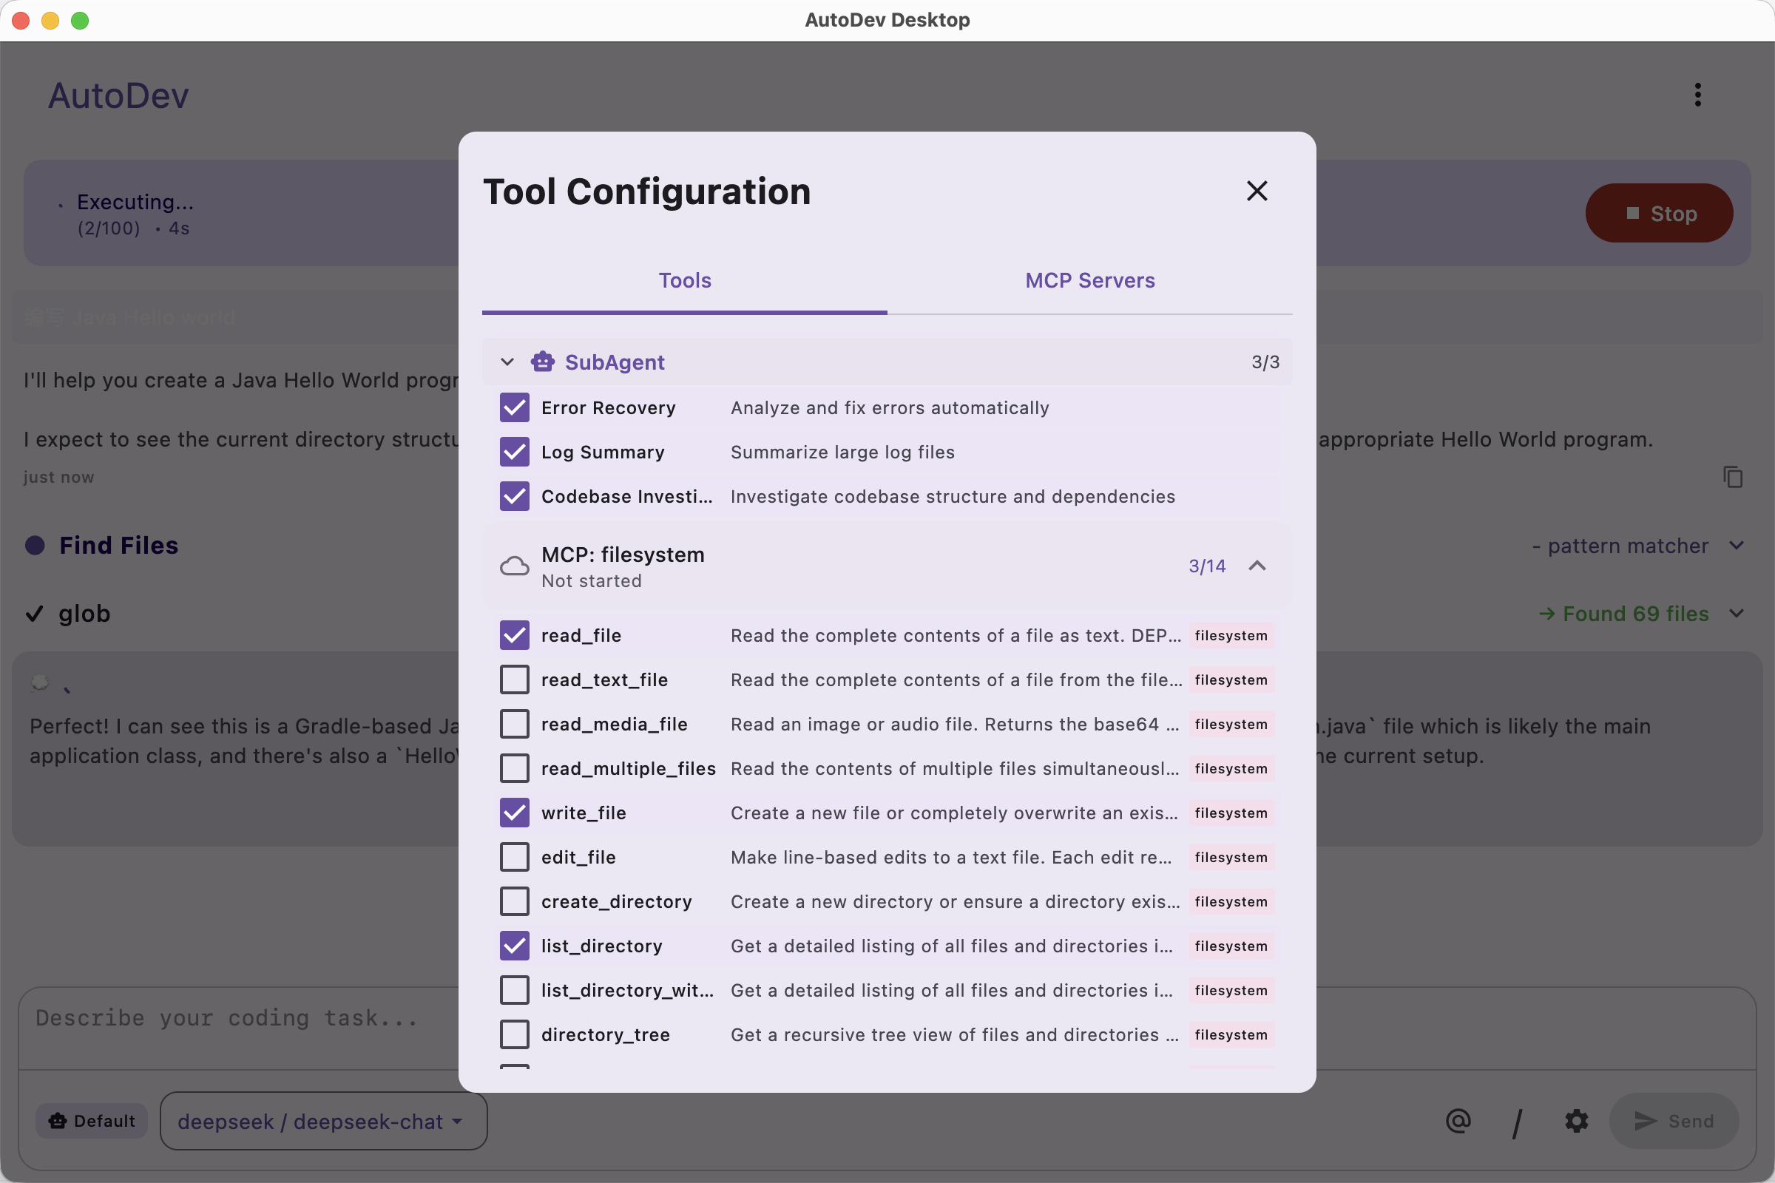Screen dimensions: 1775x1183
Task: Collapse the MCP filesystem tool list
Action: 1257,566
